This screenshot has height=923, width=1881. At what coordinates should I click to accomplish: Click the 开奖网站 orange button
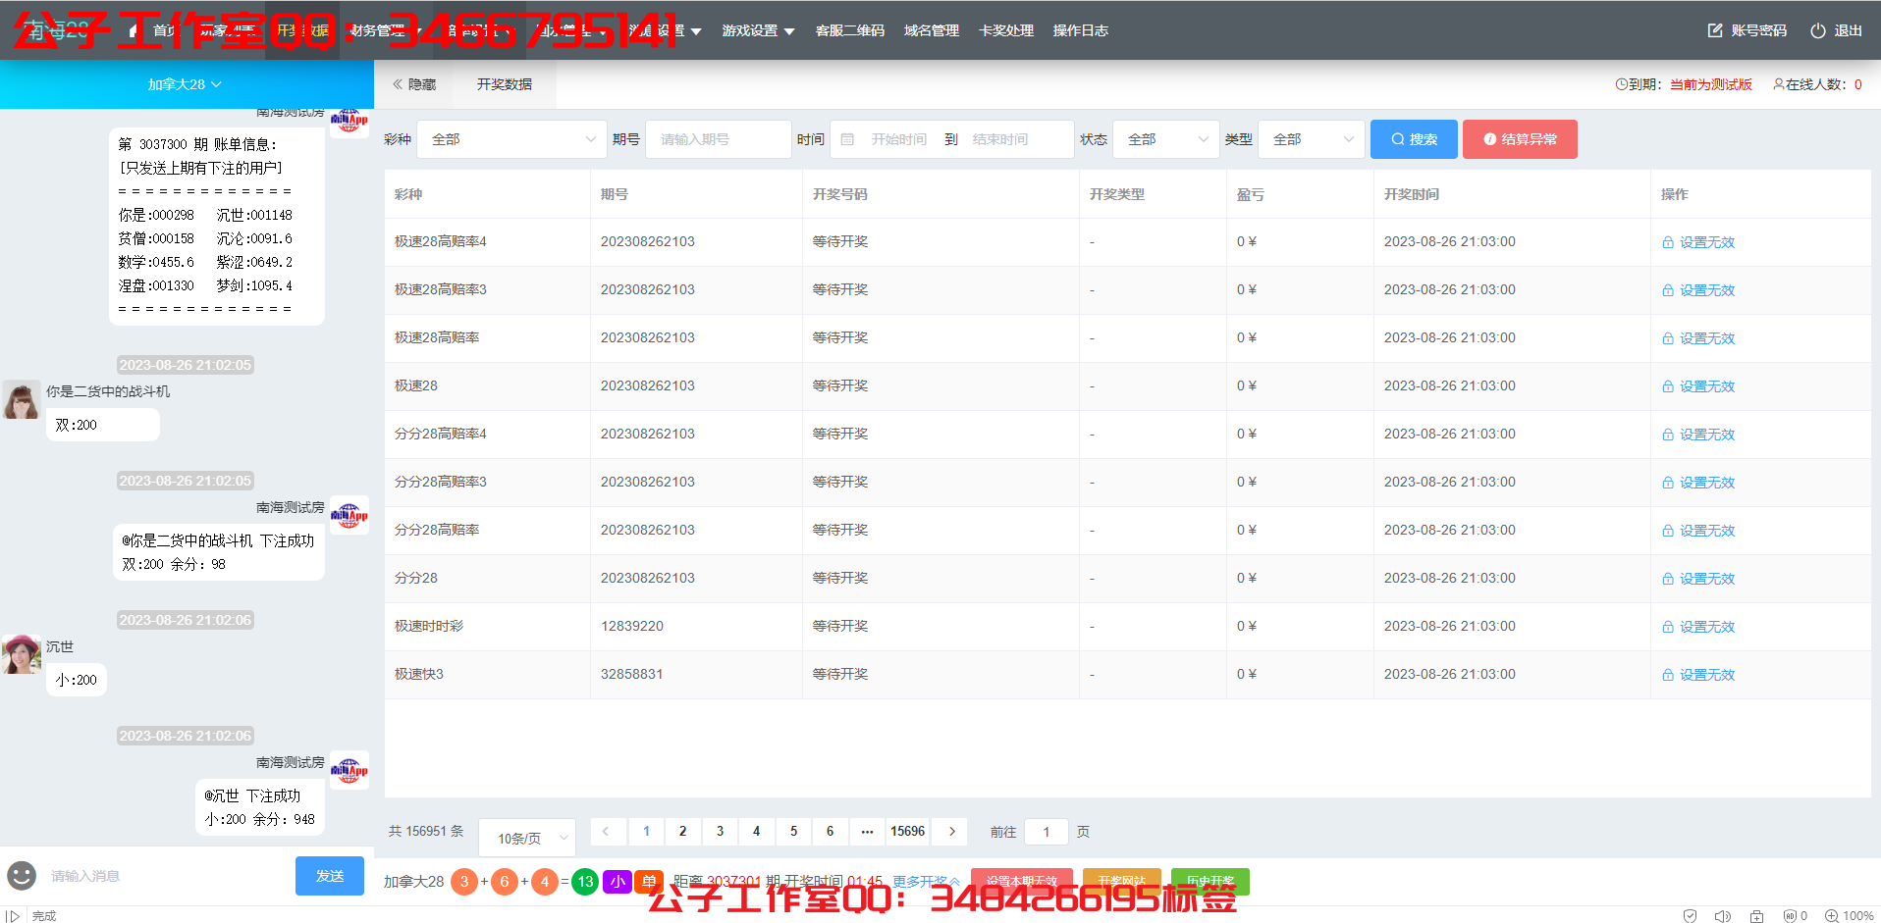1122,881
